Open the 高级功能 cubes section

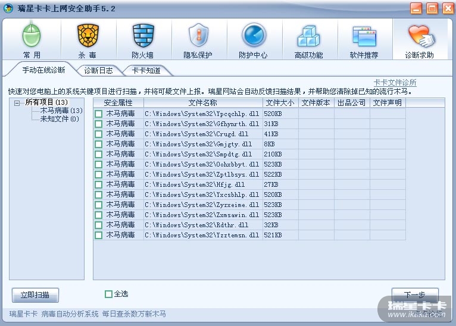point(309,39)
